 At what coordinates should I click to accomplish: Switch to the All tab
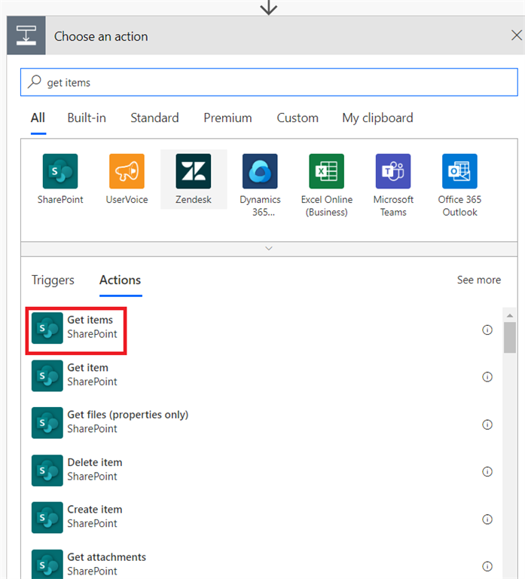point(38,118)
